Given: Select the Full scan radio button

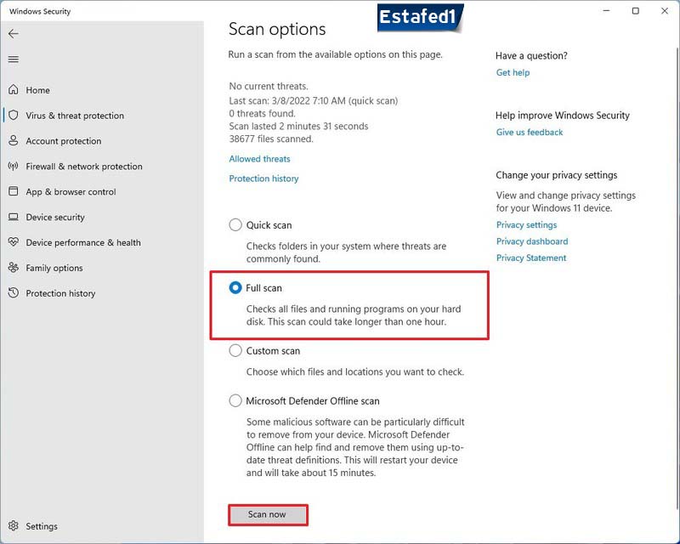Looking at the screenshot, I should 235,287.
